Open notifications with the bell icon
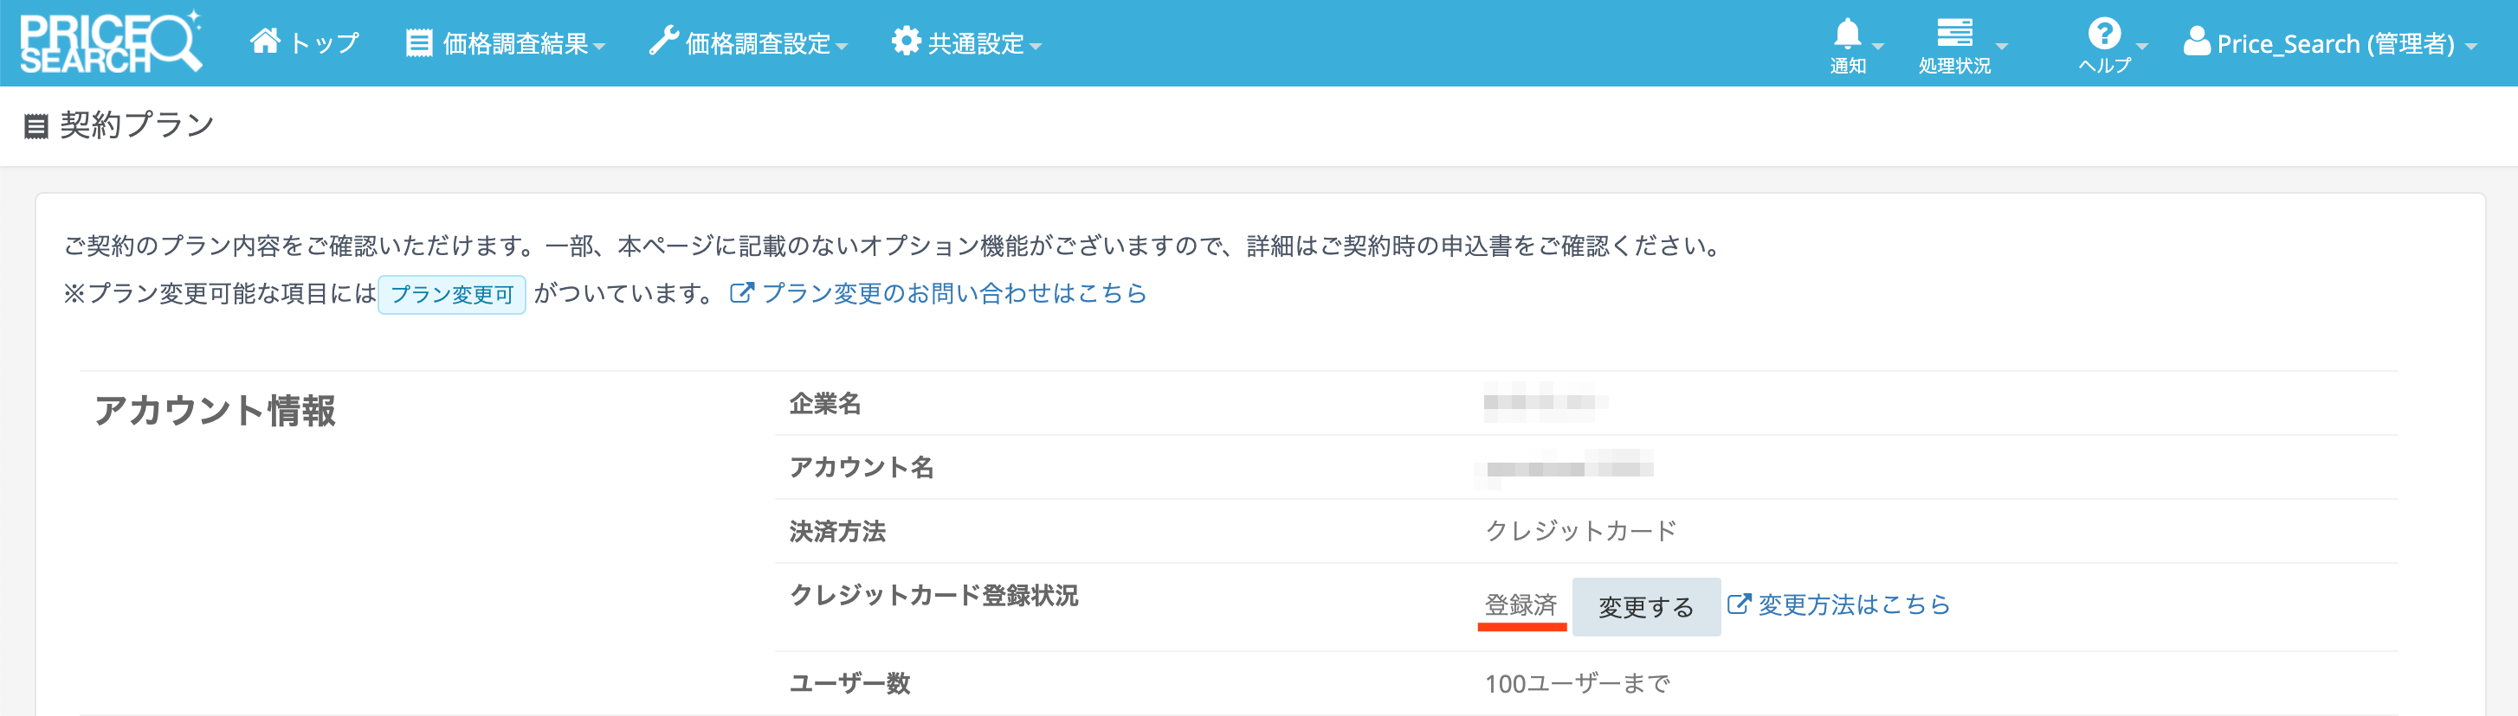2518x716 pixels. (x=1846, y=35)
